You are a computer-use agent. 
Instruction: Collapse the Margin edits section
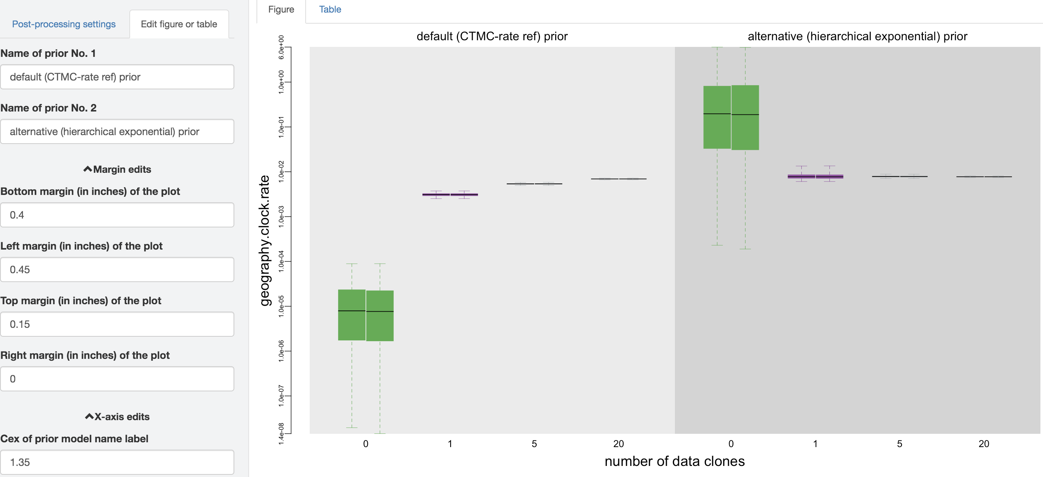pos(122,169)
